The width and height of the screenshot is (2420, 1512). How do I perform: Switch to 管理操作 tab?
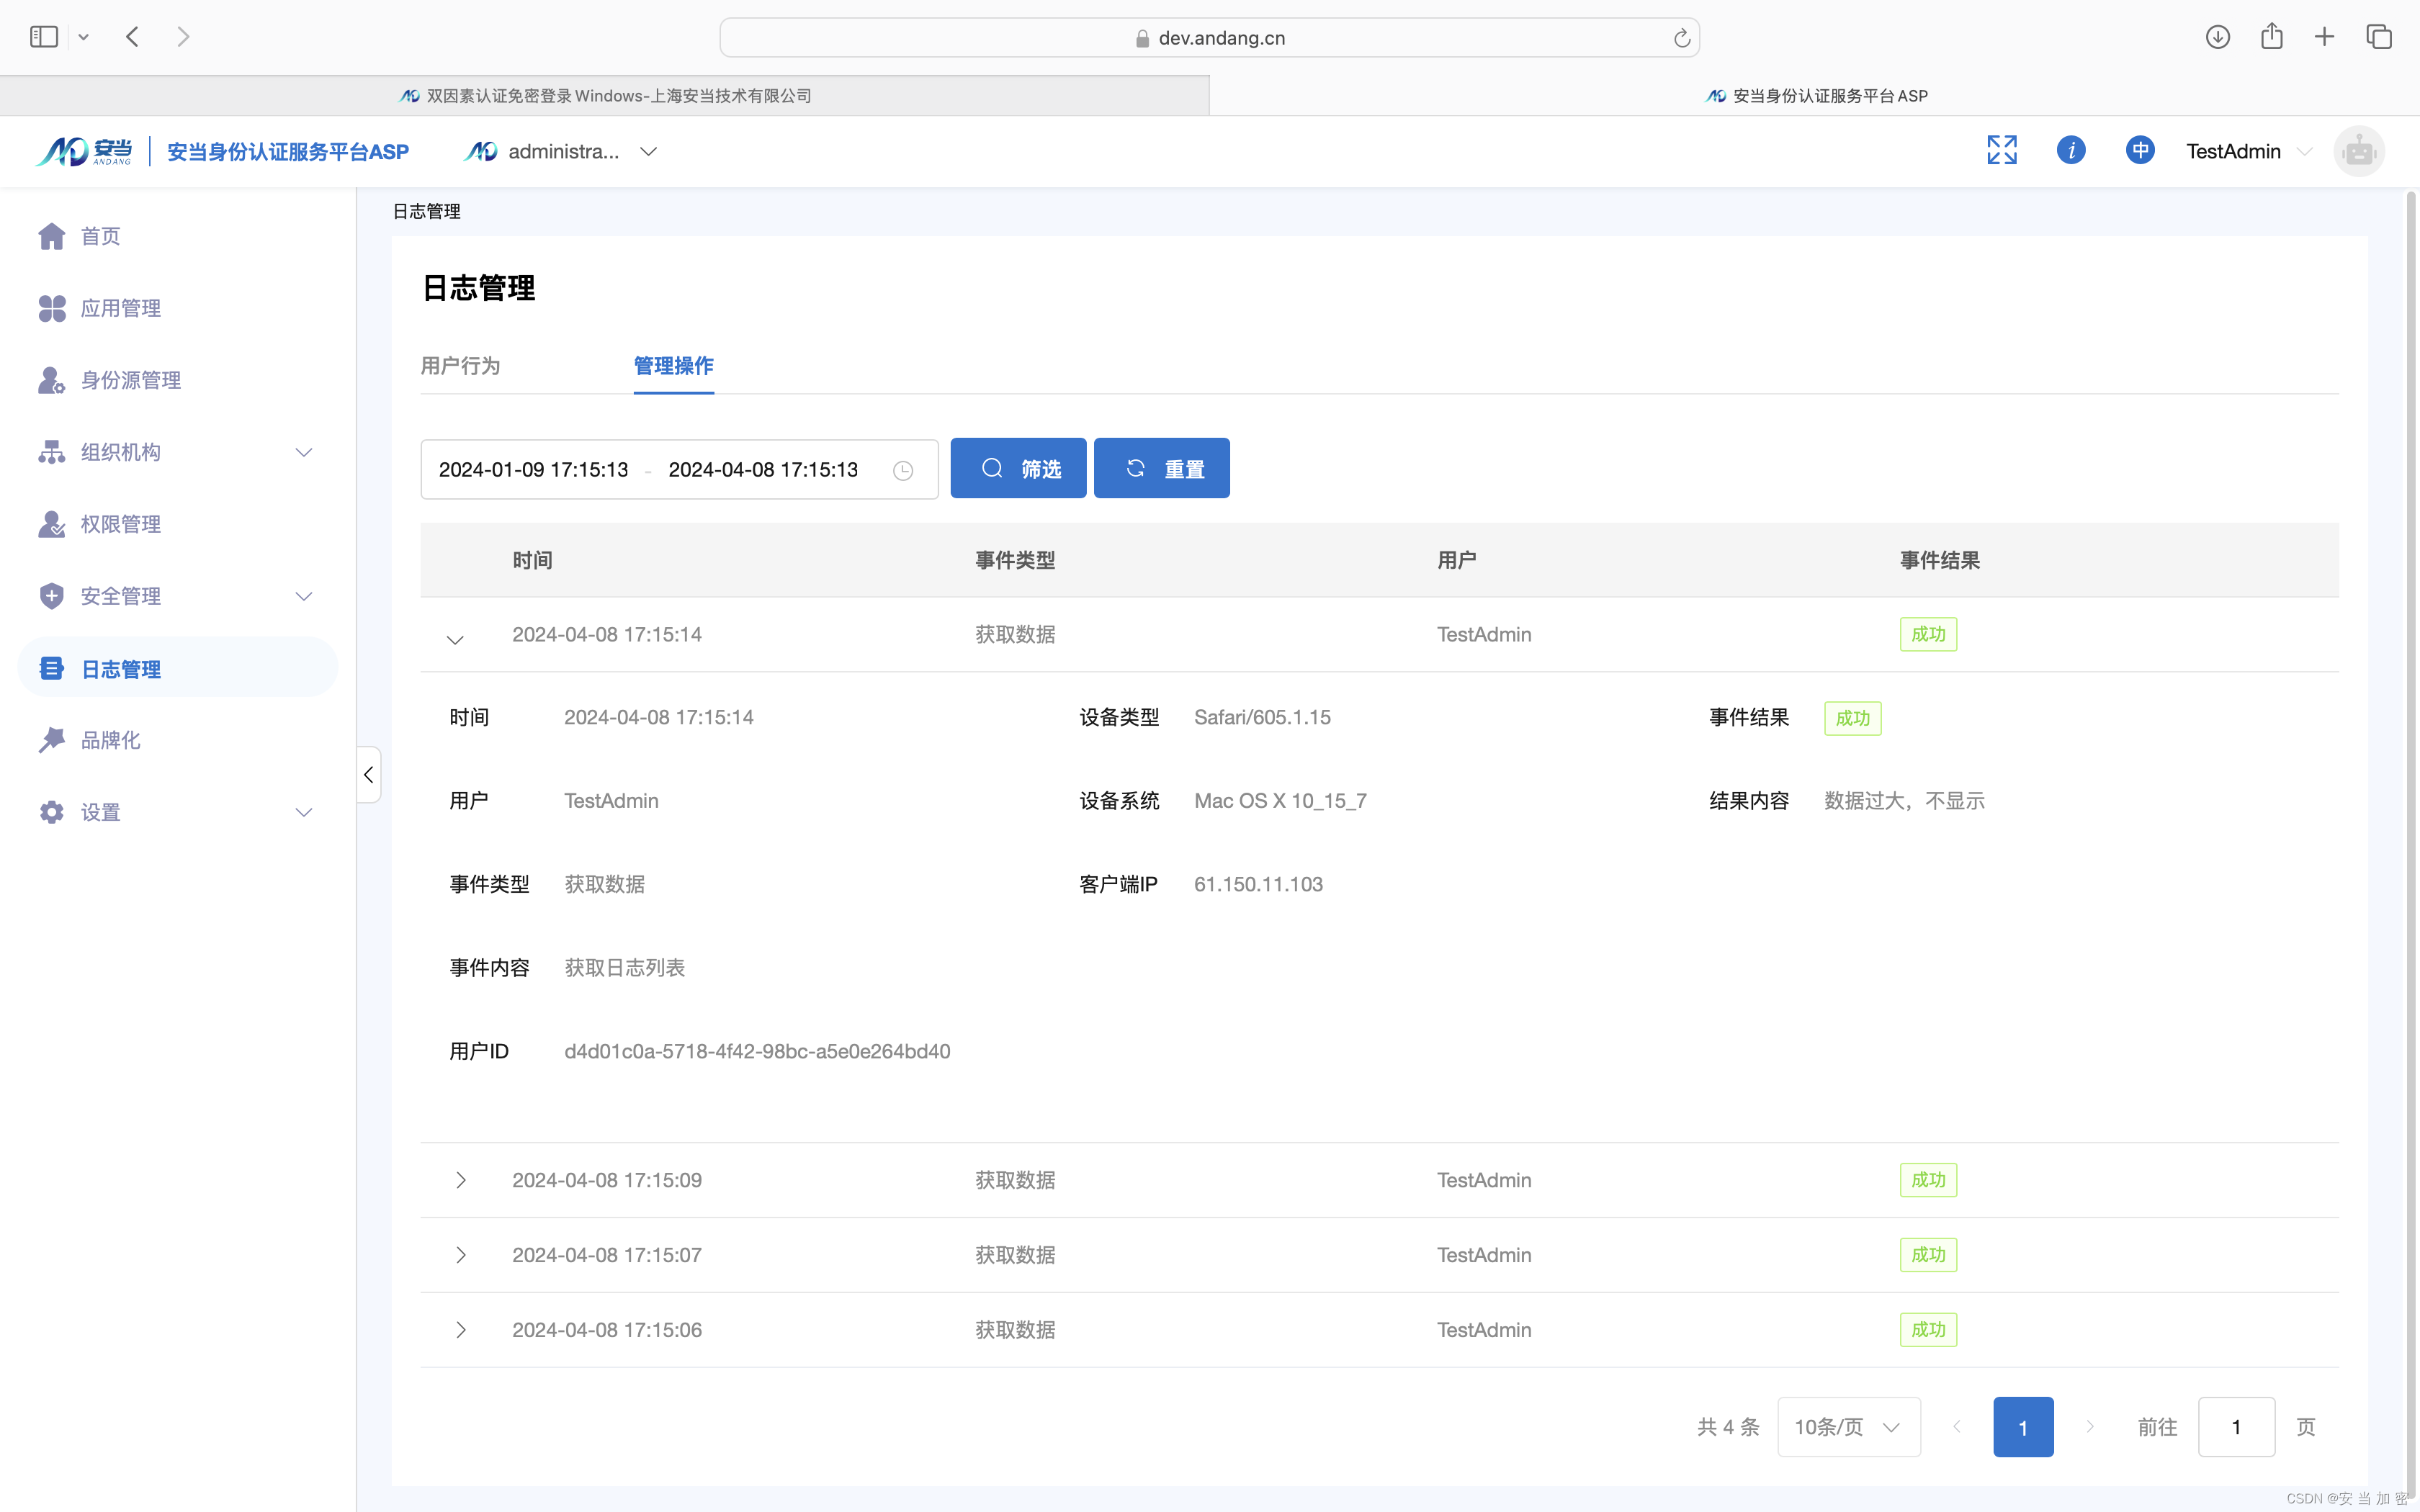pyautogui.click(x=673, y=366)
